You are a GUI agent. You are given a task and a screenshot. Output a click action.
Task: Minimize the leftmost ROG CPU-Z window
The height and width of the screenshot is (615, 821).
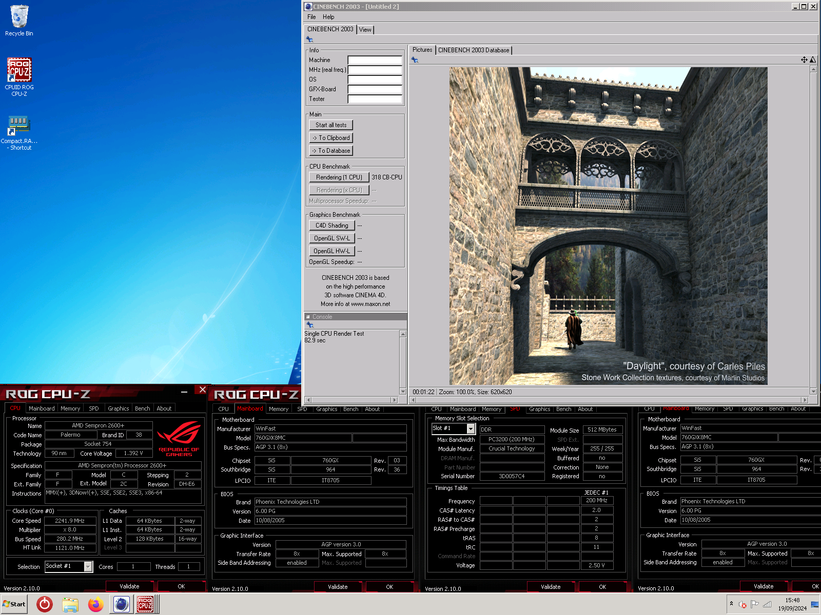click(x=184, y=392)
